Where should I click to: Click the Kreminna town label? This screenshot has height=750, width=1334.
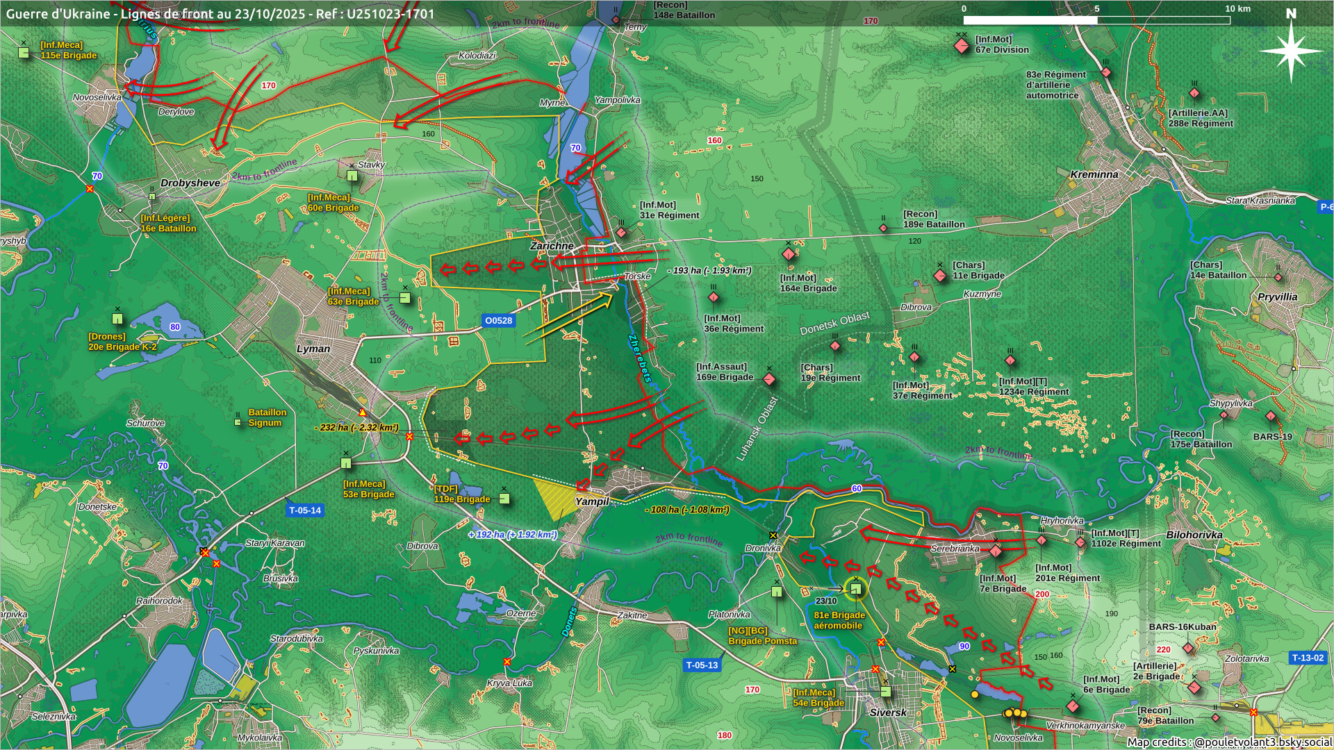tap(1094, 174)
